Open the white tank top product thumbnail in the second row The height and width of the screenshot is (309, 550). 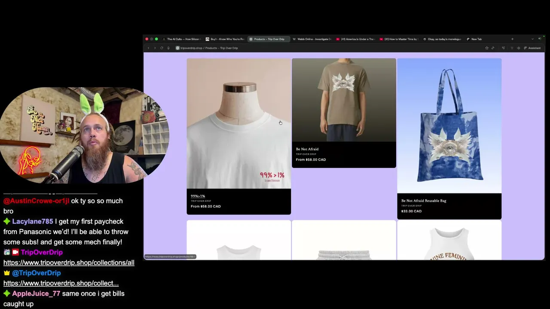point(238,240)
